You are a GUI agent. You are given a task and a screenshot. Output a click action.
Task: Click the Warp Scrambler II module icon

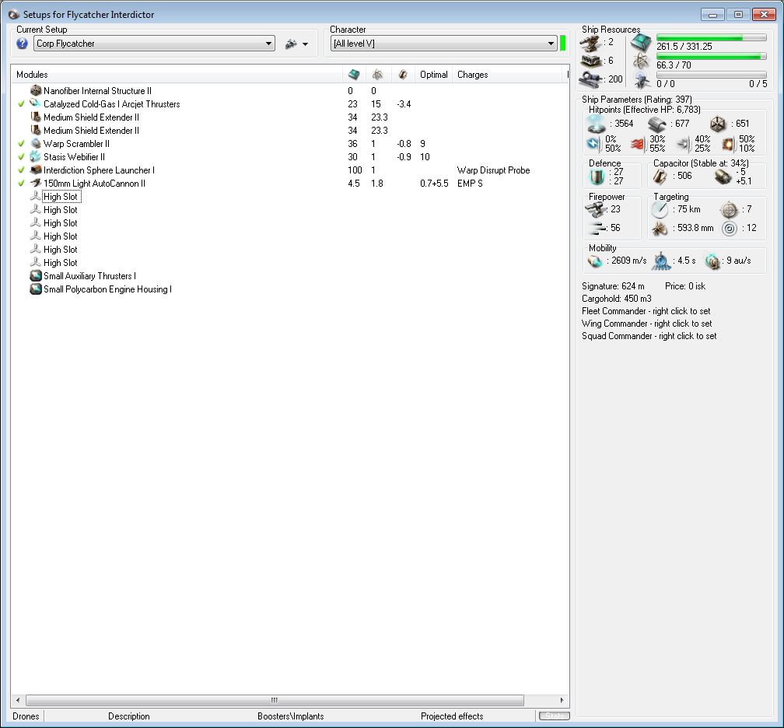[x=36, y=143]
